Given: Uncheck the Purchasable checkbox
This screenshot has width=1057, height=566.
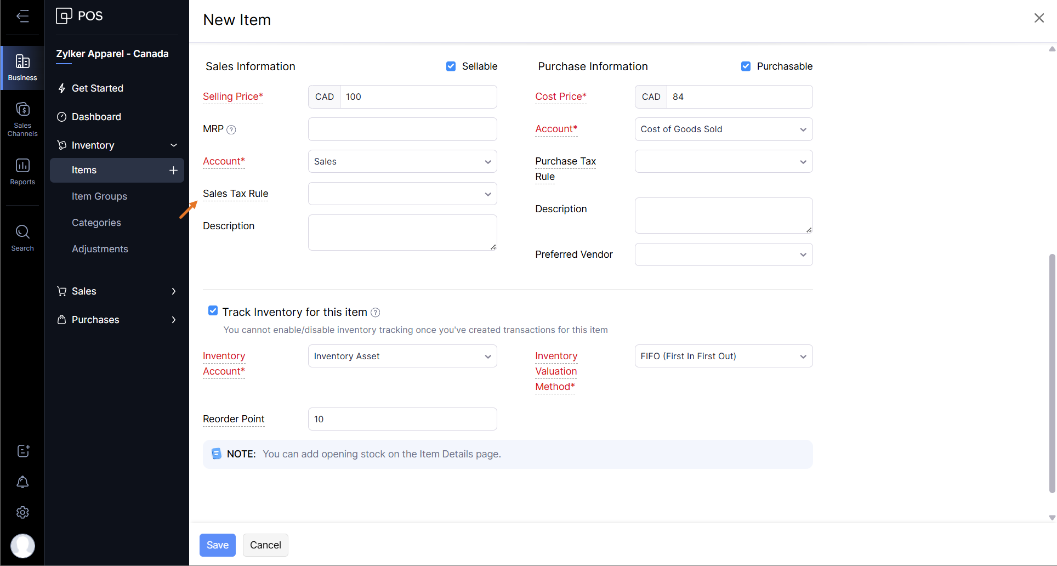Looking at the screenshot, I should click(x=746, y=66).
